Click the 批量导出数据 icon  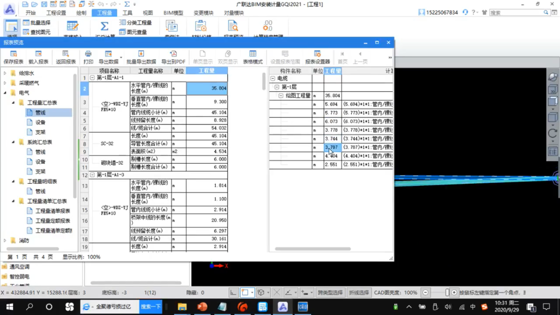pyautogui.click(x=141, y=54)
